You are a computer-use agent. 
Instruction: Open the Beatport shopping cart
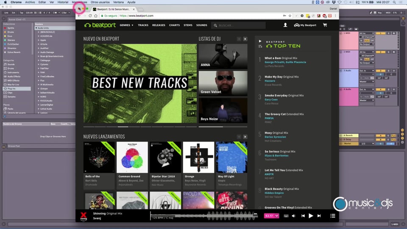325,25
